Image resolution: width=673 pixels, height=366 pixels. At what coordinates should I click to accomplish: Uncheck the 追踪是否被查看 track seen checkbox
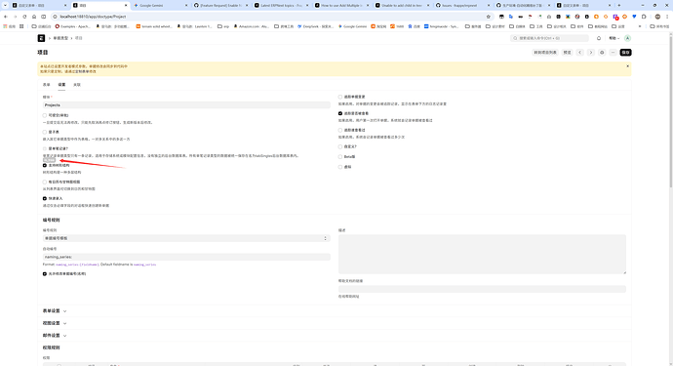[340, 113]
